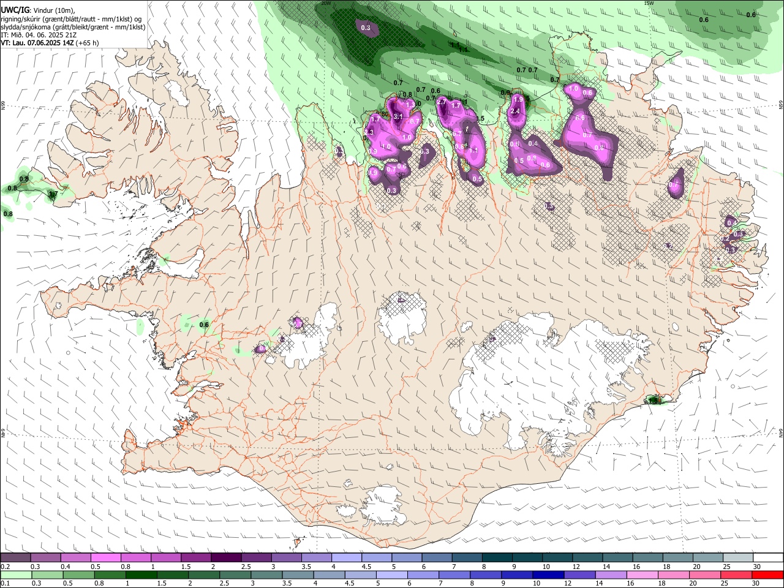Screen dimensions: 784x588
Task: Select the blue rain swatch between 8 and 9
Action: [x=486, y=575]
